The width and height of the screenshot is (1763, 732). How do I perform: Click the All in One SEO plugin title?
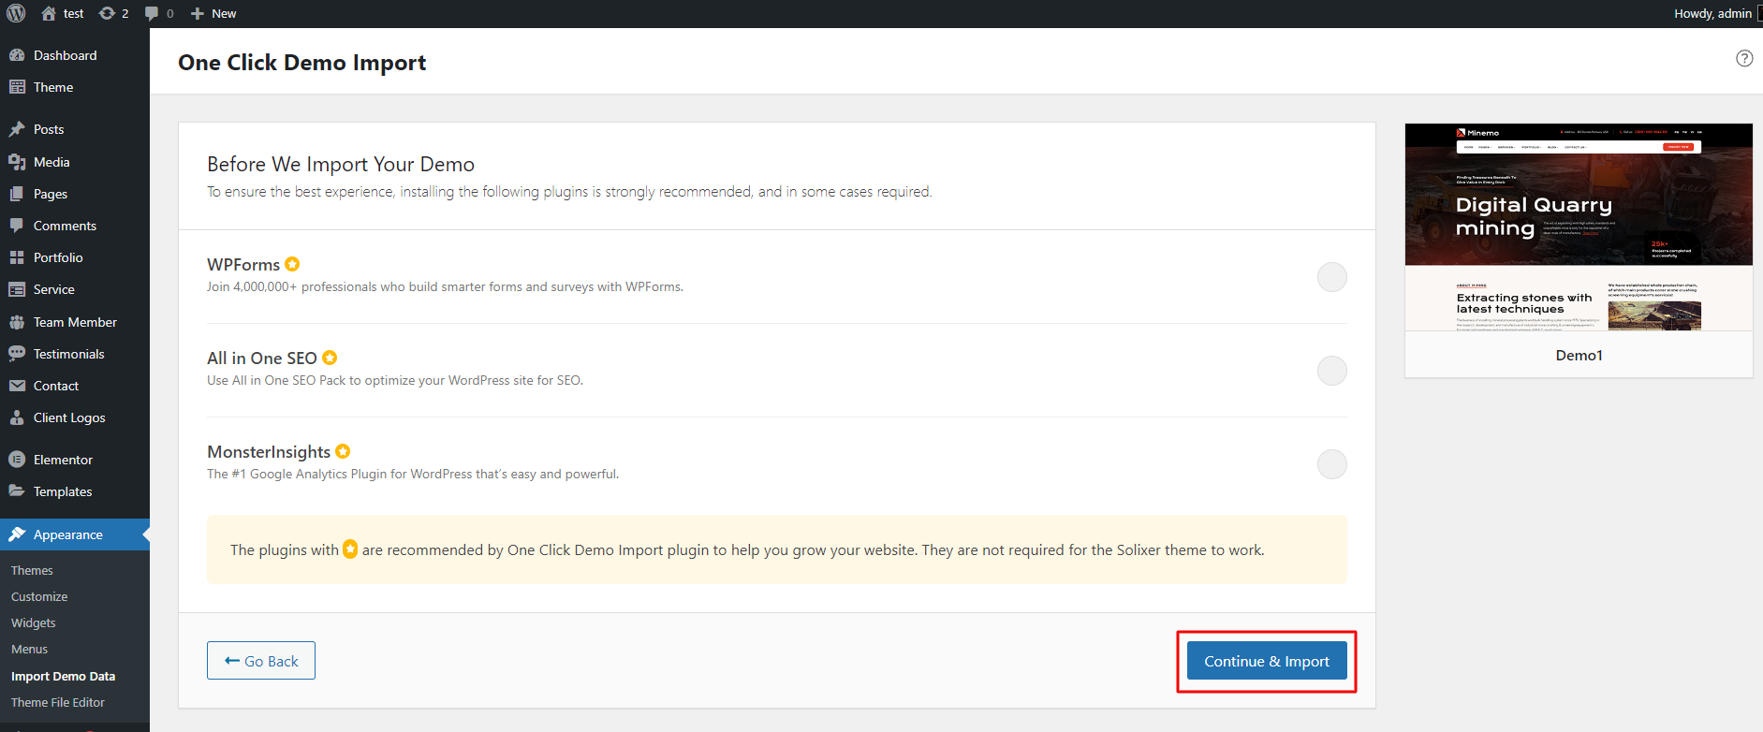[262, 359]
